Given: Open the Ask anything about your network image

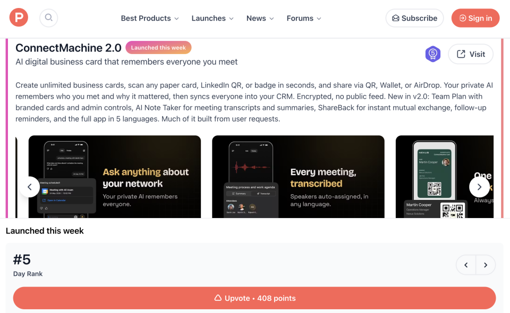Looking at the screenshot, I should point(115,177).
